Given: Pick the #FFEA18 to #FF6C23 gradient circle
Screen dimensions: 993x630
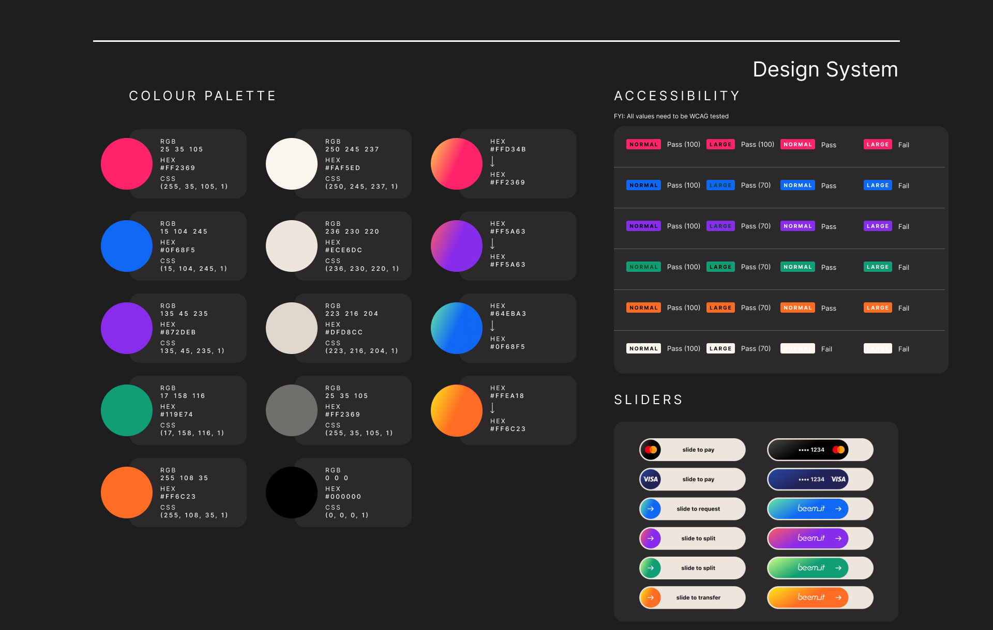Looking at the screenshot, I should coord(457,410).
